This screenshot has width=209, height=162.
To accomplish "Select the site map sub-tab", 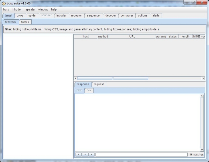I will (x=11, y=22).
